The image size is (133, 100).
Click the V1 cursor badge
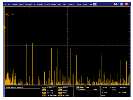coord(44,88)
